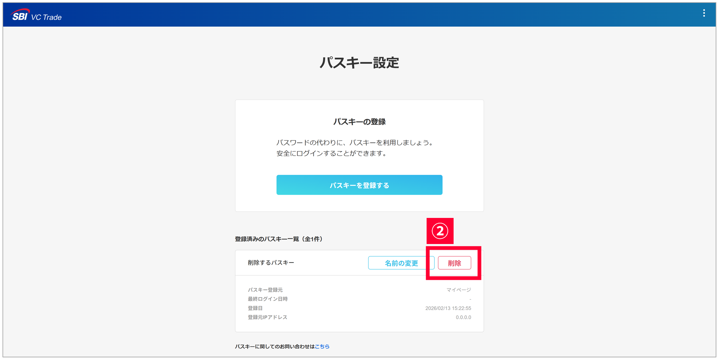Click the 安全にログイン description line

coord(332,153)
